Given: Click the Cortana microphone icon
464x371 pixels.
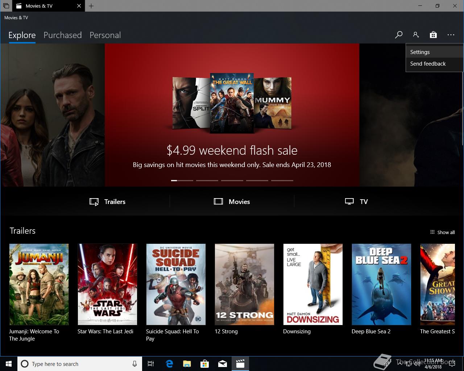Looking at the screenshot, I should coord(134,364).
